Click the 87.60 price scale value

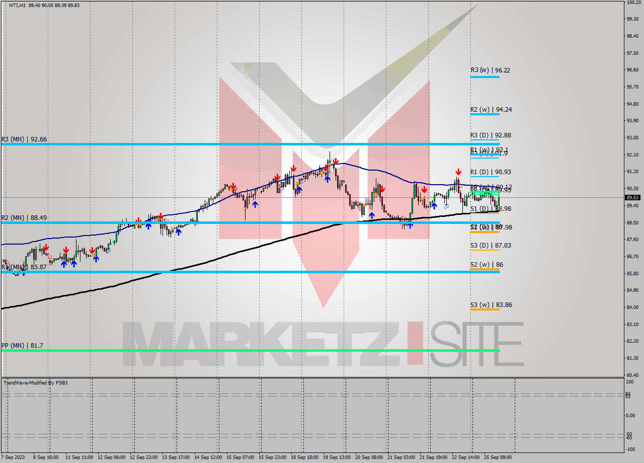[633, 239]
